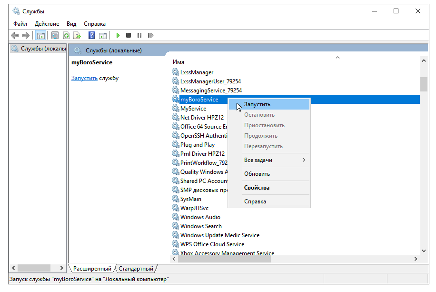Choose Запустить in the context menu
This screenshot has height=292, width=436.
(x=257, y=104)
